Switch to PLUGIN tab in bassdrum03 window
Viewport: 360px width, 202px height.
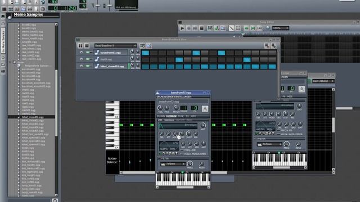pos(161,116)
